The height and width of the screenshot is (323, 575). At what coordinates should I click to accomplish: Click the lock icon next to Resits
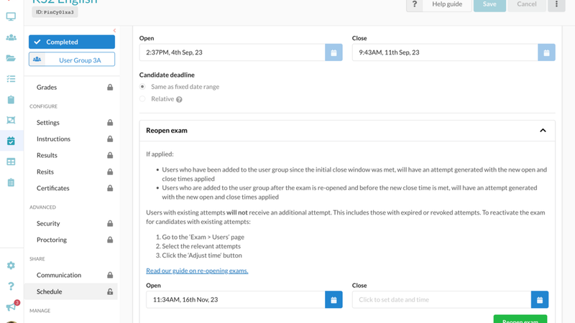point(110,172)
